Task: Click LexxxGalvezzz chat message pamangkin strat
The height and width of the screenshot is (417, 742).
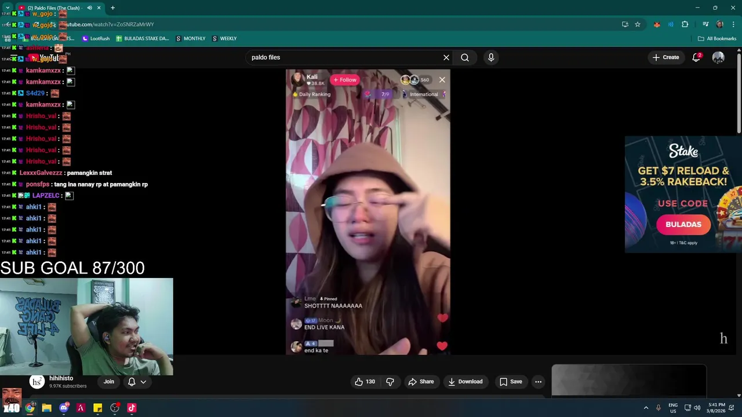Action: [89, 173]
